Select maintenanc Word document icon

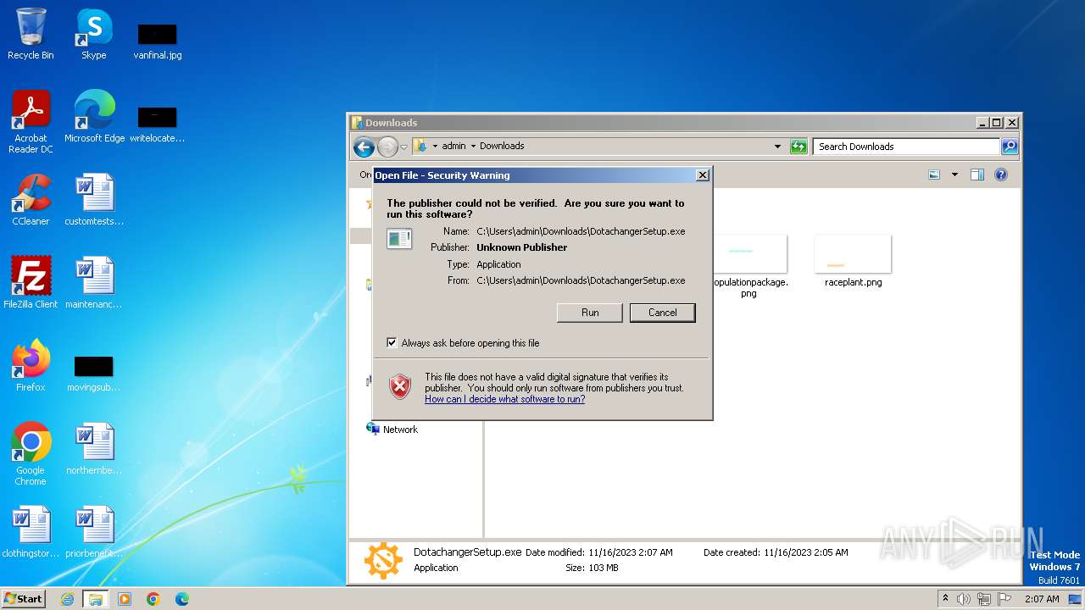click(x=94, y=283)
